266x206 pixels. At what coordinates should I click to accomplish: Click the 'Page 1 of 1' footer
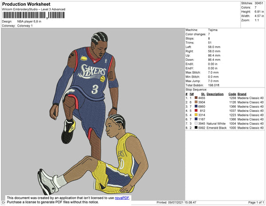point(256,202)
